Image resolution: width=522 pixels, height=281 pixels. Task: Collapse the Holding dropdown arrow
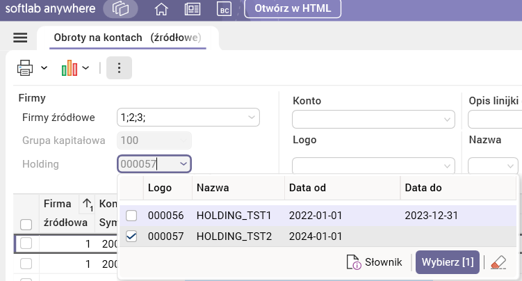(183, 163)
